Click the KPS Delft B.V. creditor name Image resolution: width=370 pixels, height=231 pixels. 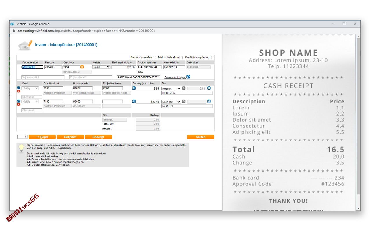tap(77, 72)
